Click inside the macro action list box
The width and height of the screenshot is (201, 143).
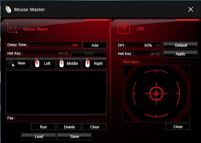(56, 92)
